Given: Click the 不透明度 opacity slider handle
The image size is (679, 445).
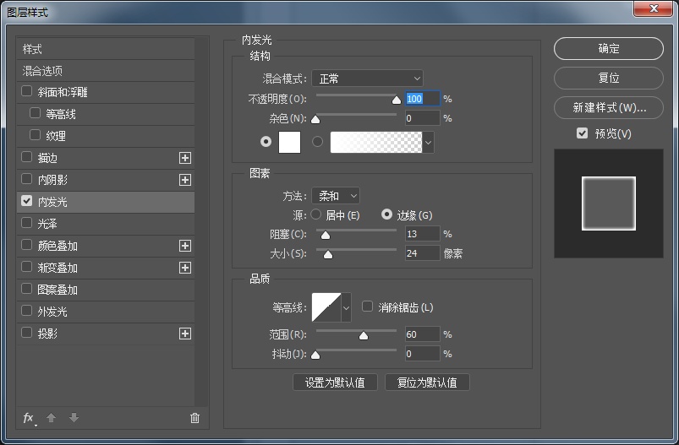Looking at the screenshot, I should [397, 100].
